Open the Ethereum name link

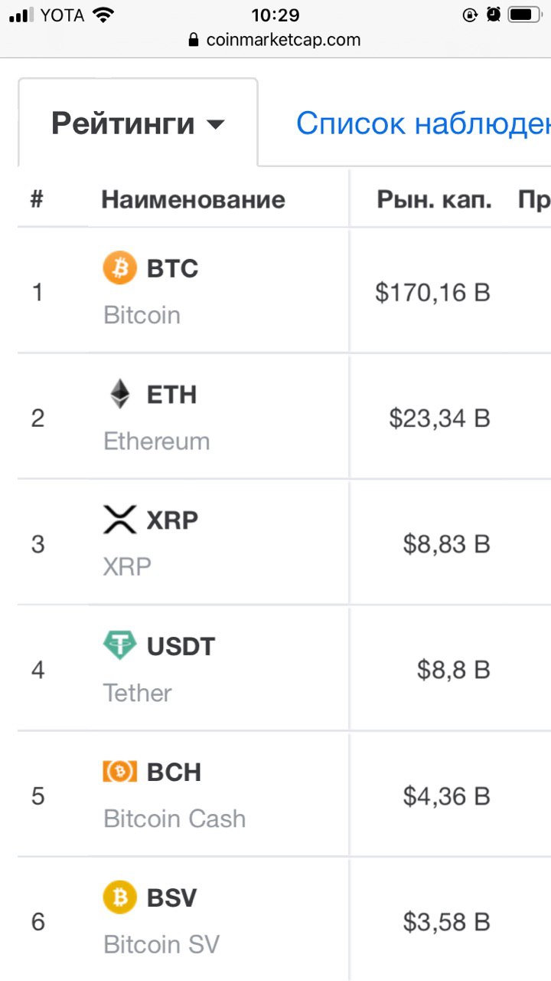[x=157, y=441]
